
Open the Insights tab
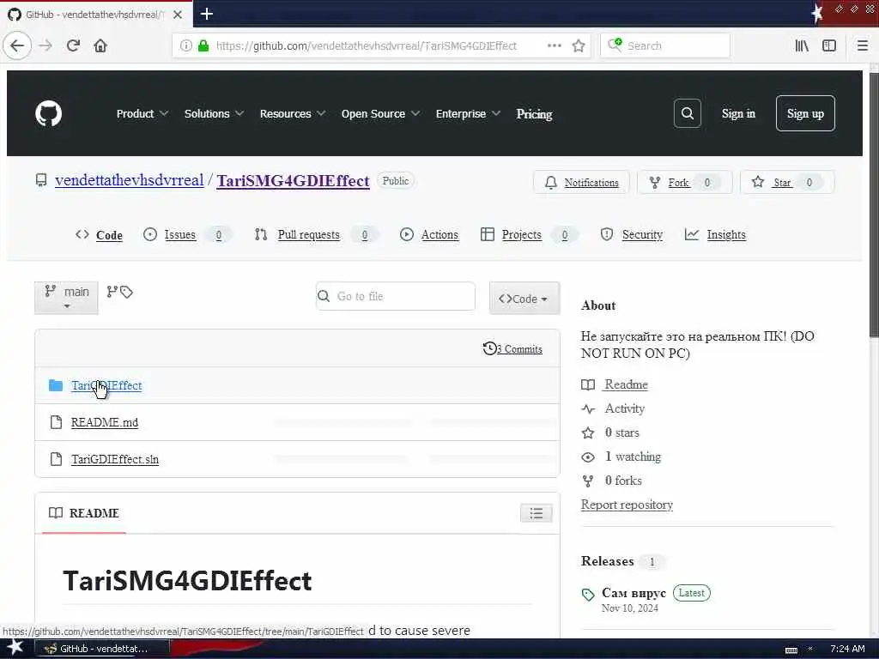click(715, 235)
